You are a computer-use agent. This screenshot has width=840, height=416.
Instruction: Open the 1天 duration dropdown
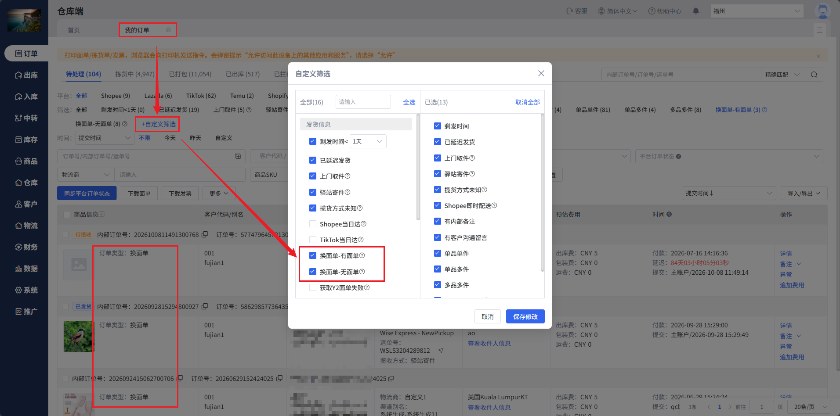(368, 141)
